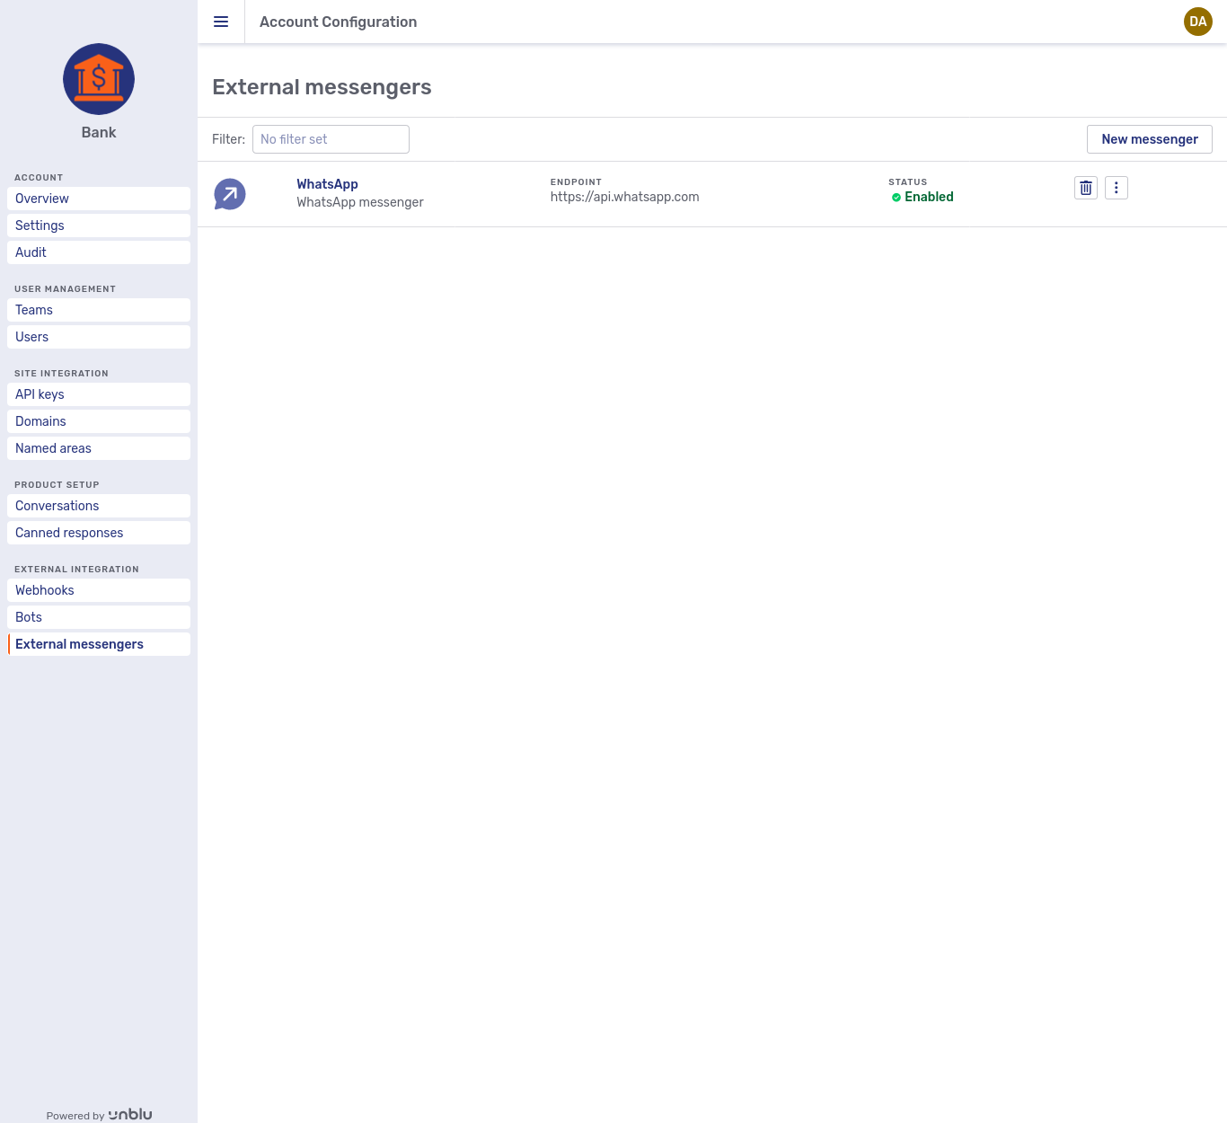The height and width of the screenshot is (1123, 1227).
Task: Click the unblu logo in Powered by
Action: coord(130,1114)
